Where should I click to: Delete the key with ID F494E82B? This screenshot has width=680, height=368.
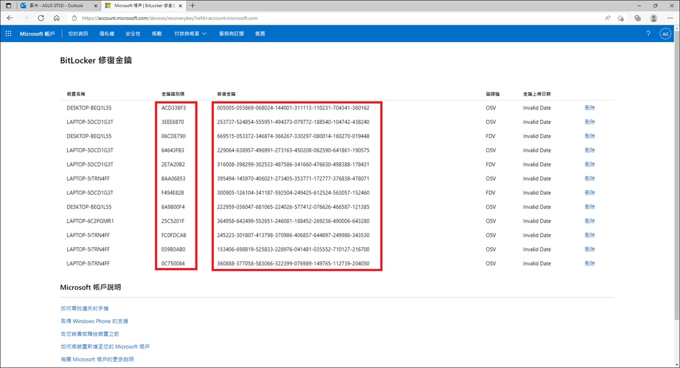click(x=590, y=193)
